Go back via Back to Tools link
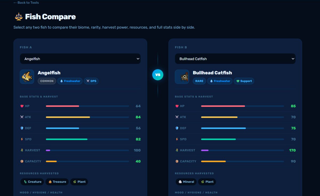The image size is (320, 196). [26, 3]
